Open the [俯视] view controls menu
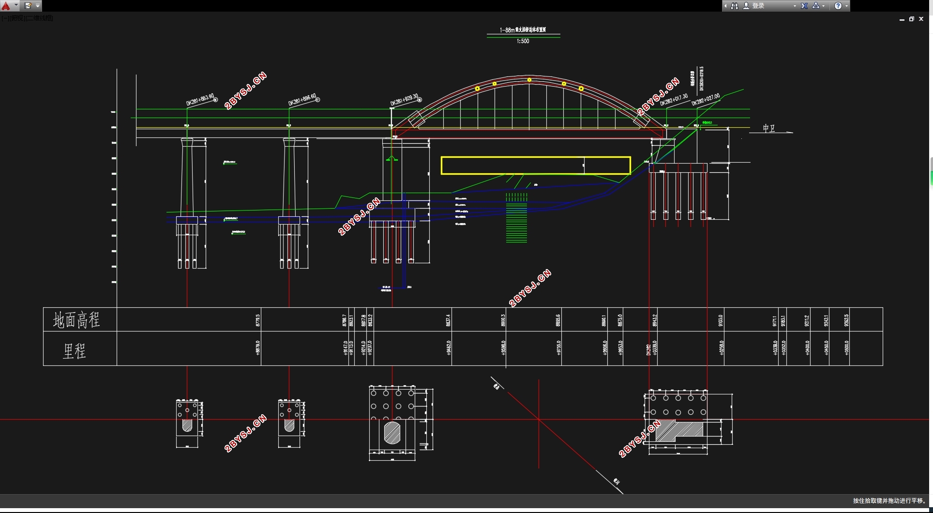The width and height of the screenshot is (933, 513). pos(16,18)
